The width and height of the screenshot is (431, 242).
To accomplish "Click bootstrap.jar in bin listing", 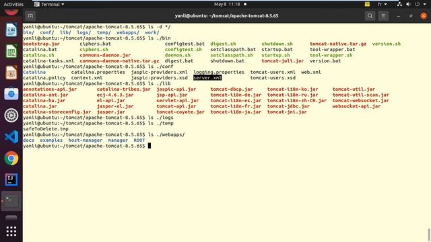I will (41, 44).
